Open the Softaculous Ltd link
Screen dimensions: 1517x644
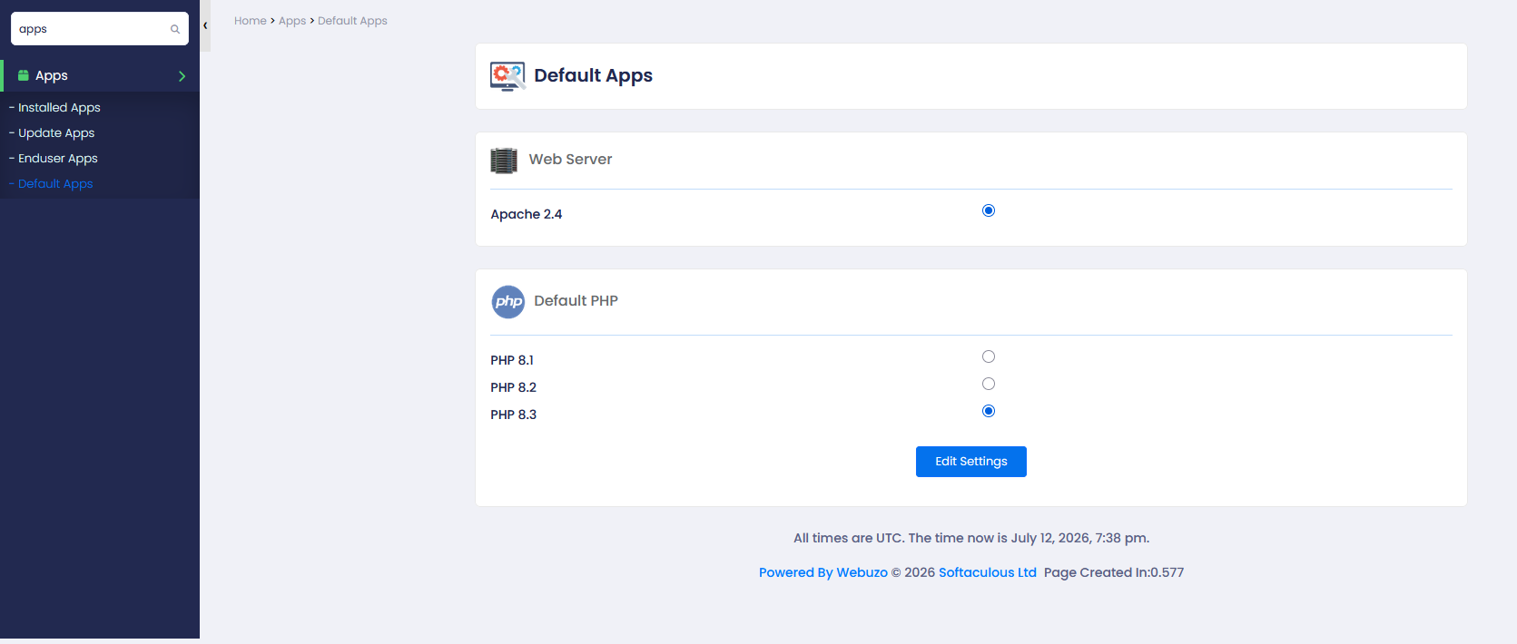tap(988, 572)
